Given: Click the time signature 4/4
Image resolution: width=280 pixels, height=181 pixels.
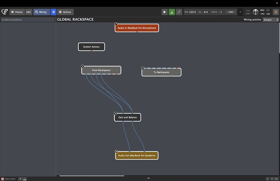Looking at the screenshot, I should [x=206, y=12].
